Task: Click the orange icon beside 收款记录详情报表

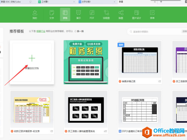Action: pos(12,131)
